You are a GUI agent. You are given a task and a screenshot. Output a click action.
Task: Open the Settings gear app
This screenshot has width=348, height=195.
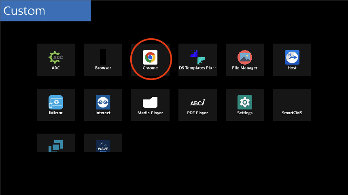point(245,105)
